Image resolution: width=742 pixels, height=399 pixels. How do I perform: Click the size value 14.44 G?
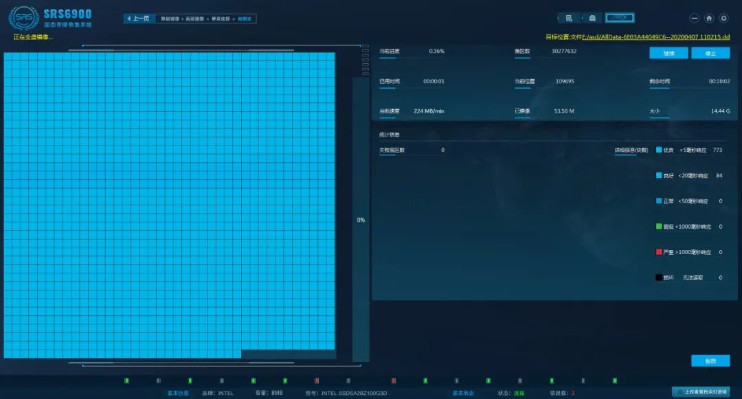(x=720, y=111)
